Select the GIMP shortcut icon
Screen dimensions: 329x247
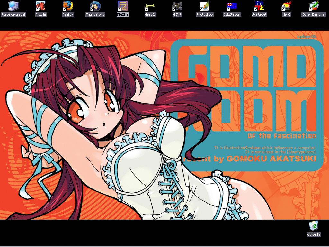click(177, 6)
